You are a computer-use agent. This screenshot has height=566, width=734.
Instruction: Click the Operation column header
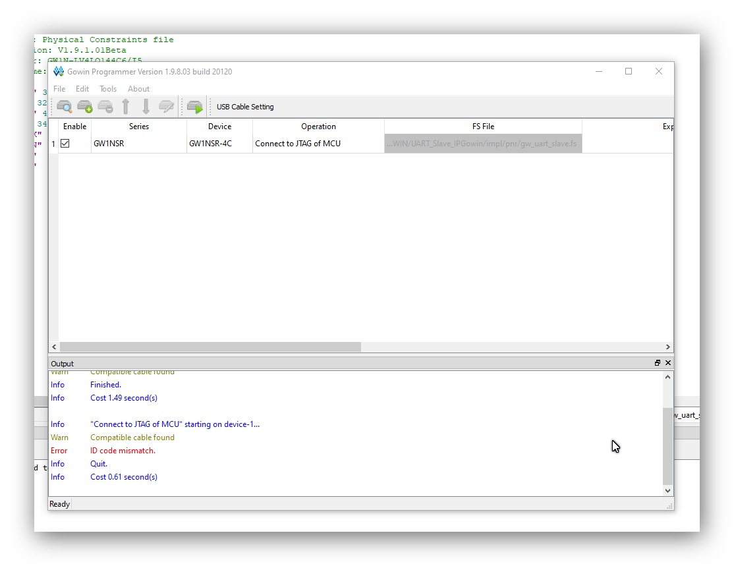coord(318,127)
